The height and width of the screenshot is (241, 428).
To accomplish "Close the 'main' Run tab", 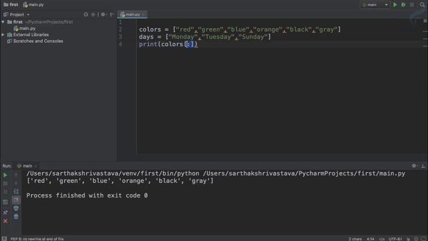I will 35,166.
